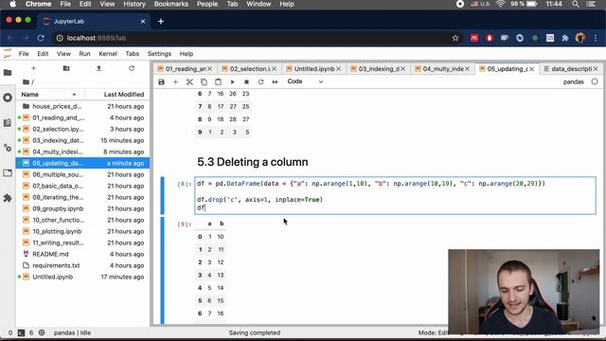
Task: Select 05_updating_da... in file list
Action: tap(82, 163)
